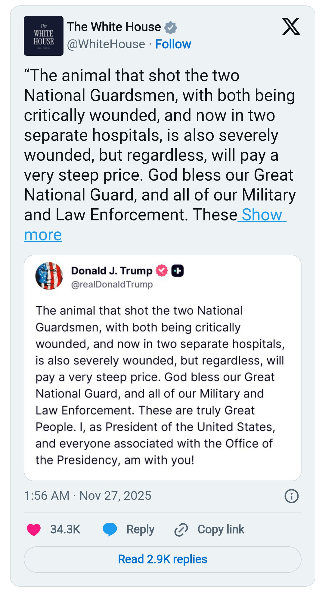Click the 34.3K likes count
This screenshot has height=593, width=325.
(x=65, y=529)
